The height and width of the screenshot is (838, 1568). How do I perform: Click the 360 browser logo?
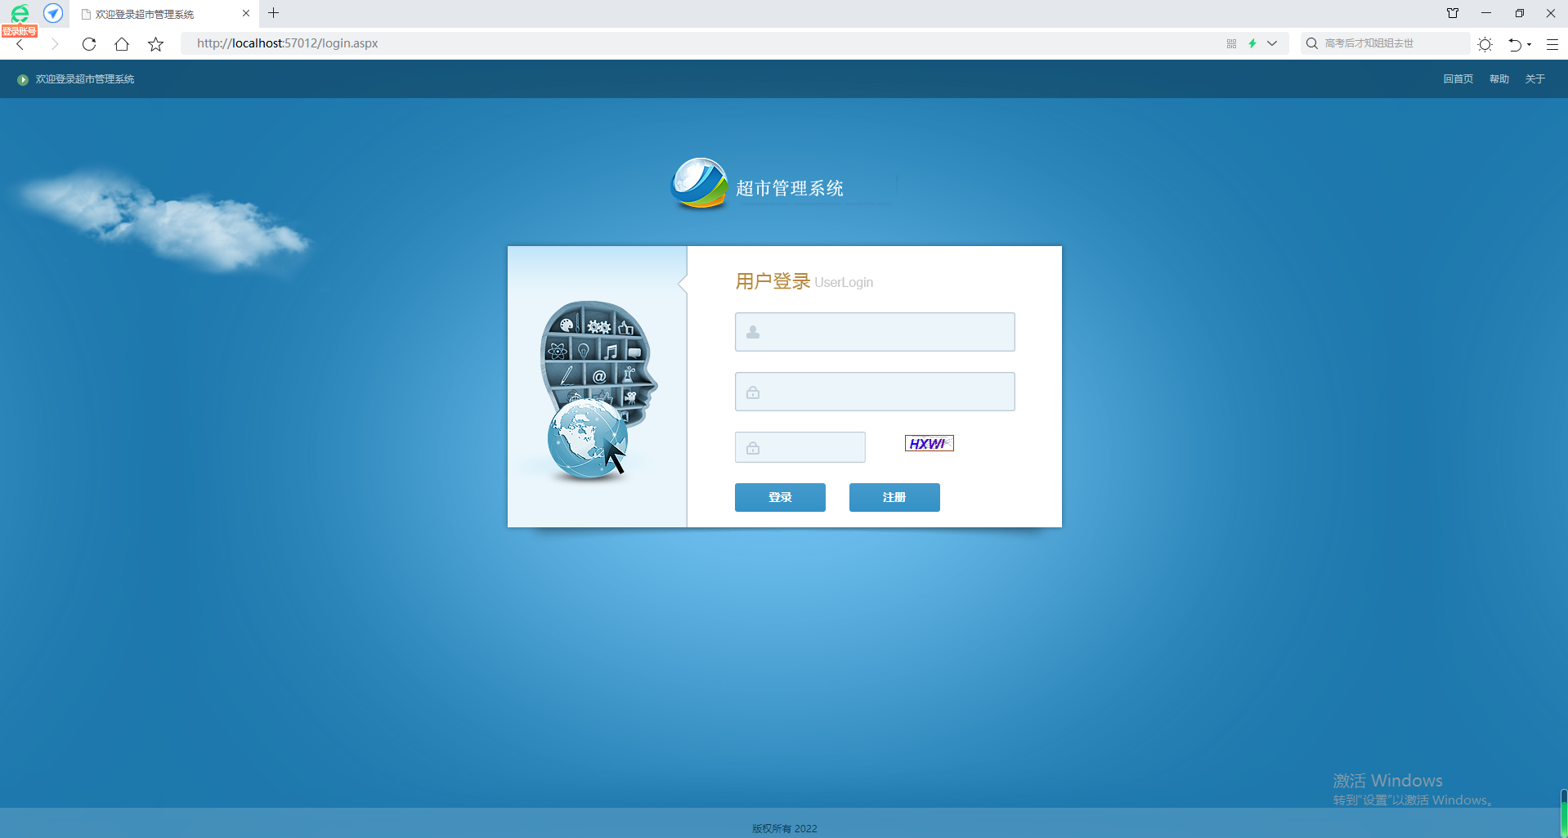click(20, 13)
